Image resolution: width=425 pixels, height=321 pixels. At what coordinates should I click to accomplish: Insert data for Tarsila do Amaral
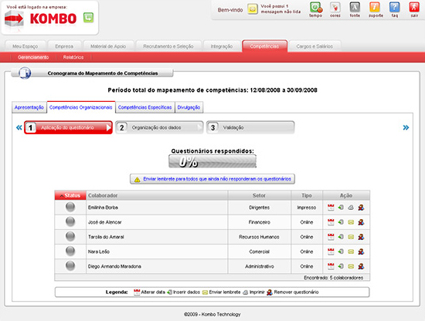tap(341, 237)
